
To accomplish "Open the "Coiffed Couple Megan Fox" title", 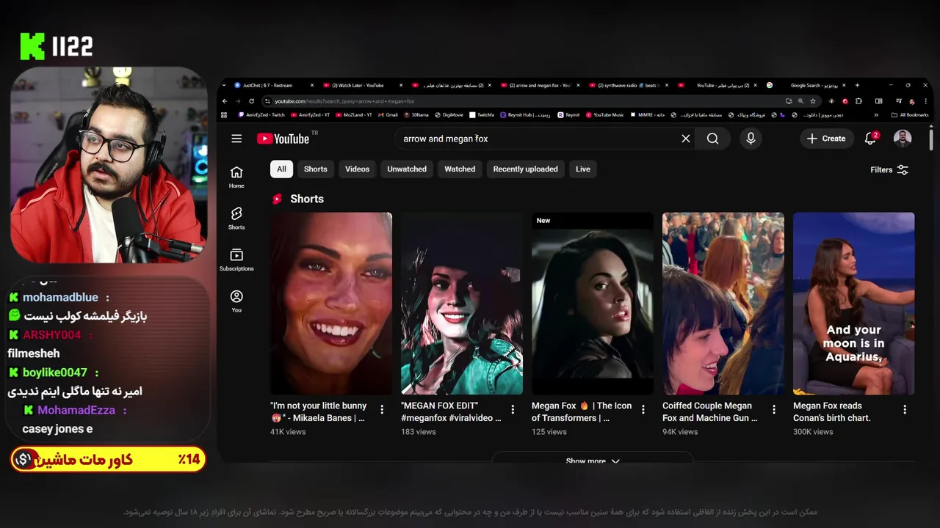I will click(710, 411).
